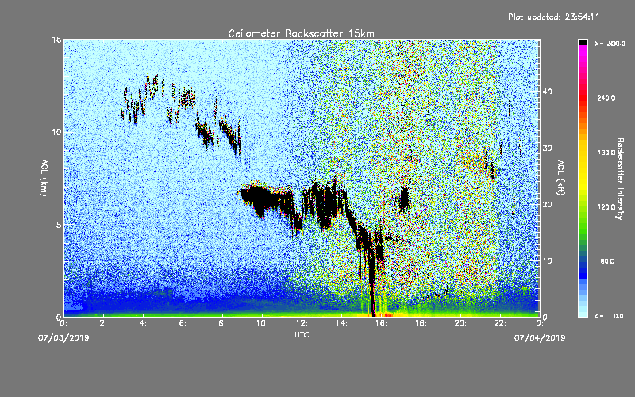Select the "Backscatter Intensity" colorbar label
The width and height of the screenshot is (635, 397).
pyautogui.click(x=620, y=179)
